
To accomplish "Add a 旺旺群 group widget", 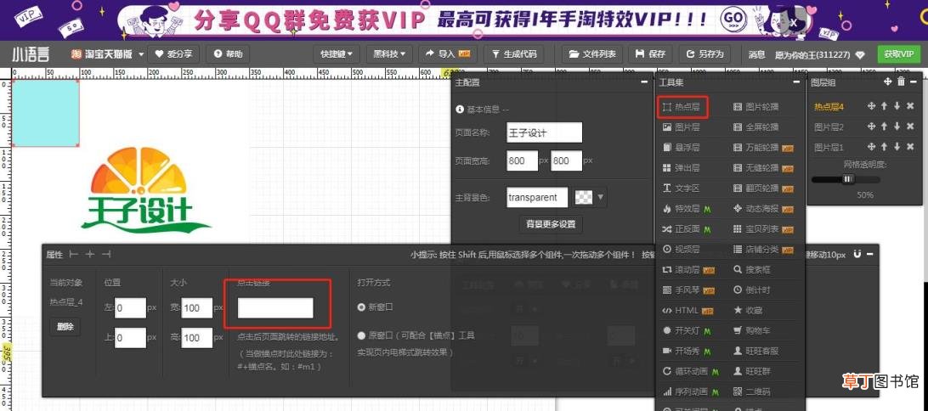I will click(752, 371).
